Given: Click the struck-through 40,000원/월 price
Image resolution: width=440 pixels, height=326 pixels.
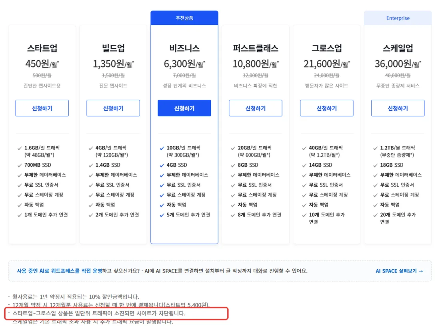Looking at the screenshot, I should pyautogui.click(x=398, y=76).
